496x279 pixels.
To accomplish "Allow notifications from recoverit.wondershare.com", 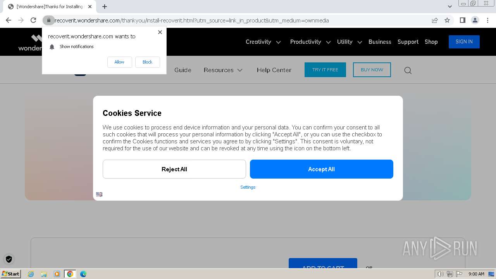I will tap(119, 62).
